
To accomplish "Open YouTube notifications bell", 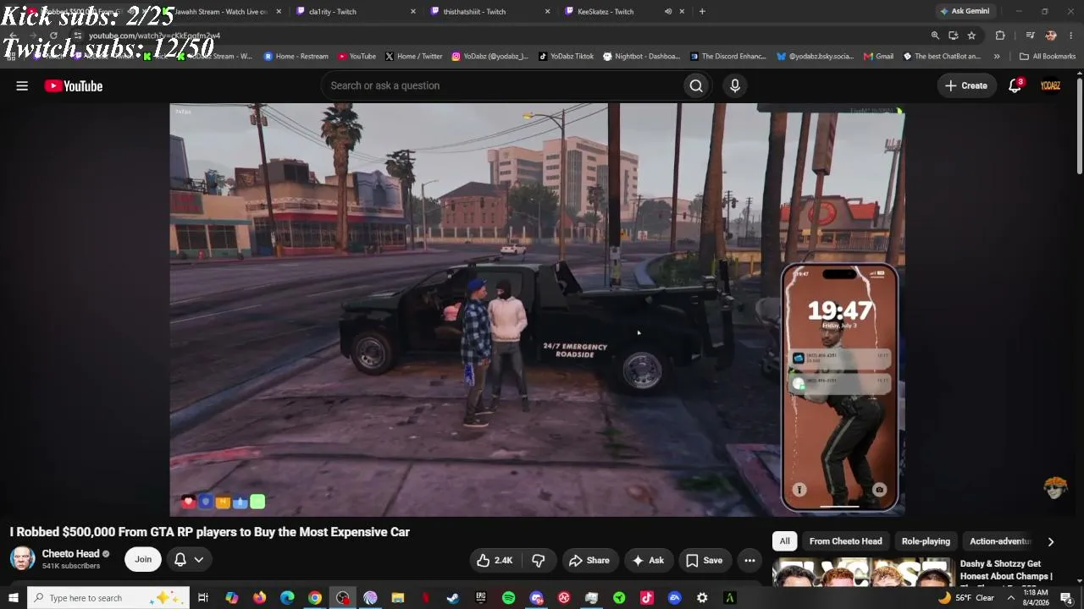I will (1015, 85).
